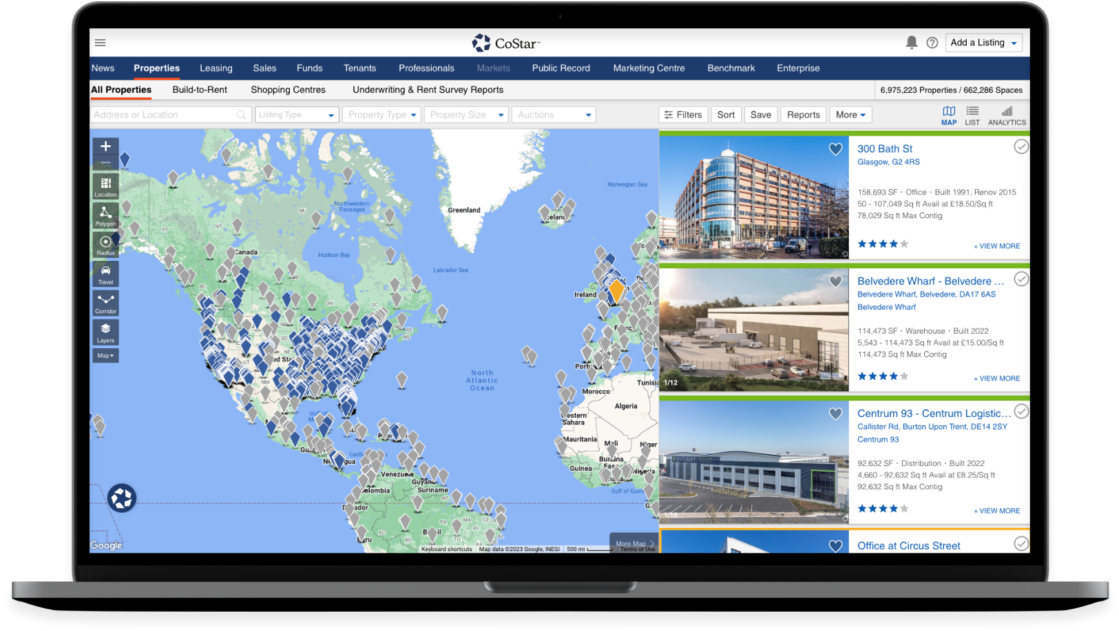
Task: Open the Centrum 93 building photo
Action: pos(754,462)
